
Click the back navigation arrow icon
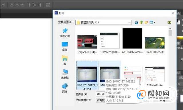(x=136, y=22)
